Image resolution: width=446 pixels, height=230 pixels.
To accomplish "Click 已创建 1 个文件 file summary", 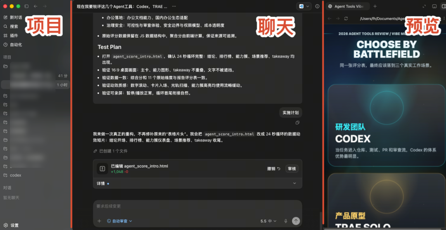I will pyautogui.click(x=111, y=151).
